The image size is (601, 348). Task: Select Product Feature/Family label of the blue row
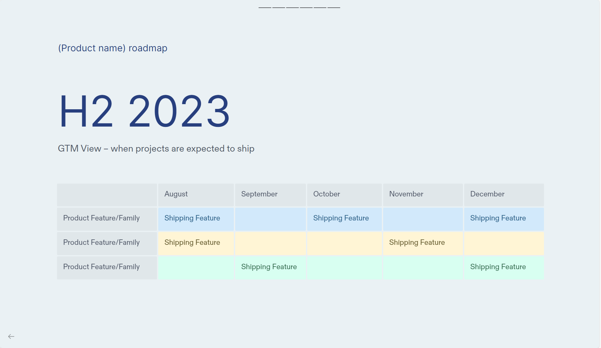tap(107, 219)
